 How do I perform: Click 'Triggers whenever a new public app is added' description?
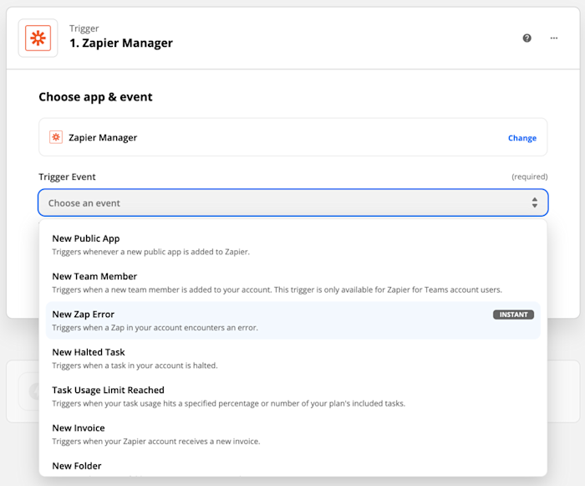[150, 252]
